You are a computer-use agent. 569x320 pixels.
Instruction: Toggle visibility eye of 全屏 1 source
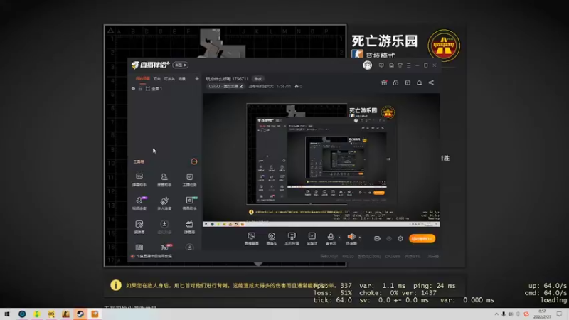(x=133, y=88)
